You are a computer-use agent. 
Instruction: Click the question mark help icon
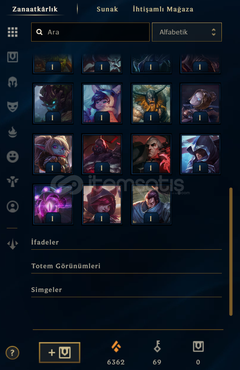tap(12, 353)
